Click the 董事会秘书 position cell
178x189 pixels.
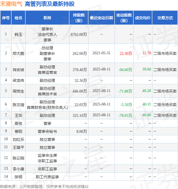[47, 131]
